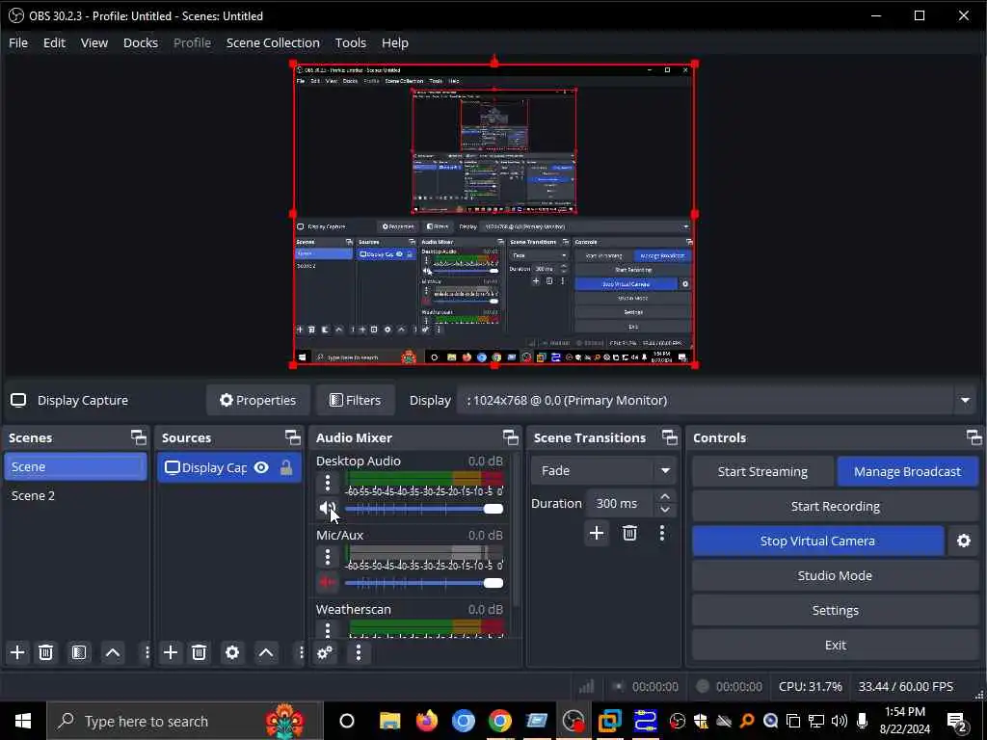Open File Explorer from the taskbar
987x740 pixels.
(x=389, y=721)
